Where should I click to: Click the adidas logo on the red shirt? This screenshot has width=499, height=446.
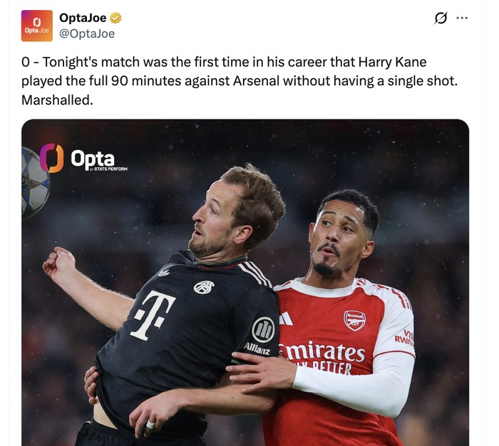tap(286, 319)
